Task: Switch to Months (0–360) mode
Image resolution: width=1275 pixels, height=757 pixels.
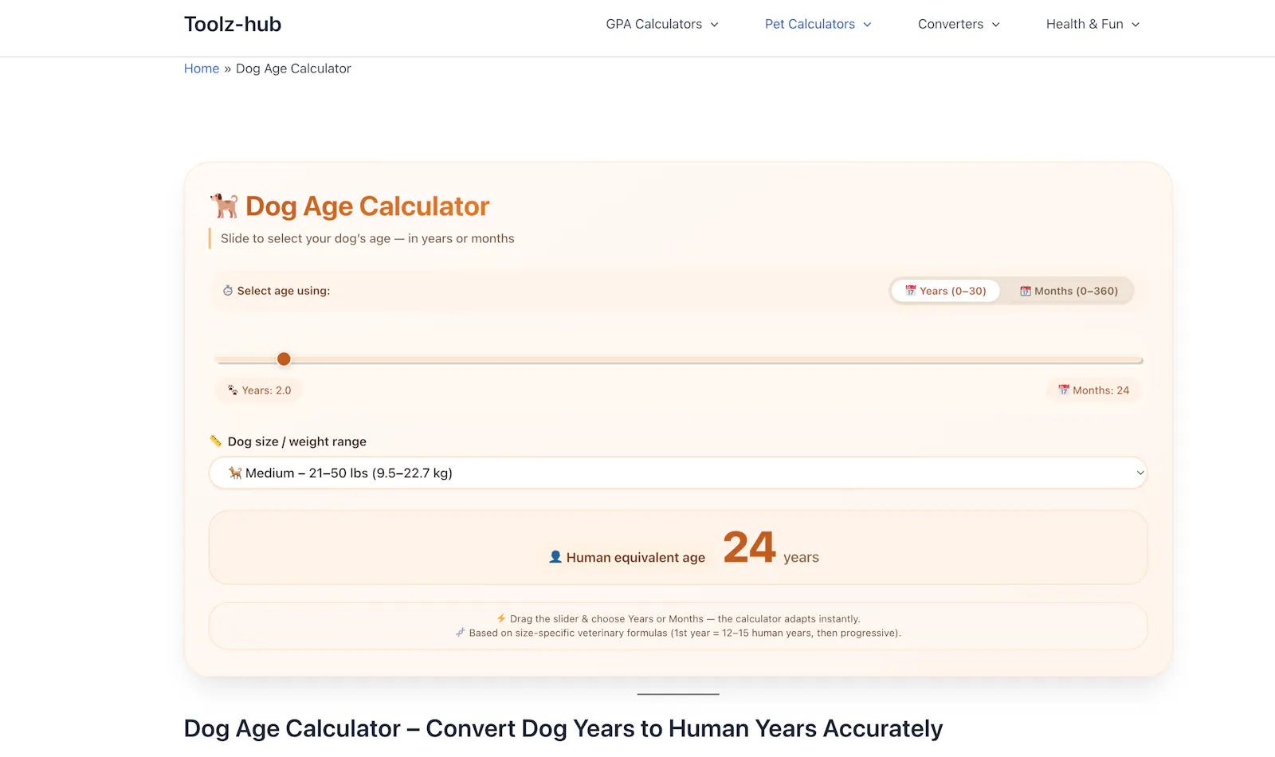Action: (x=1069, y=291)
